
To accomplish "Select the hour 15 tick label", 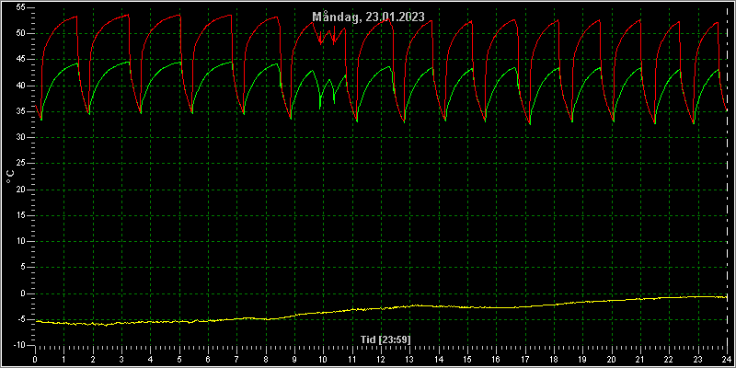I will (467, 359).
